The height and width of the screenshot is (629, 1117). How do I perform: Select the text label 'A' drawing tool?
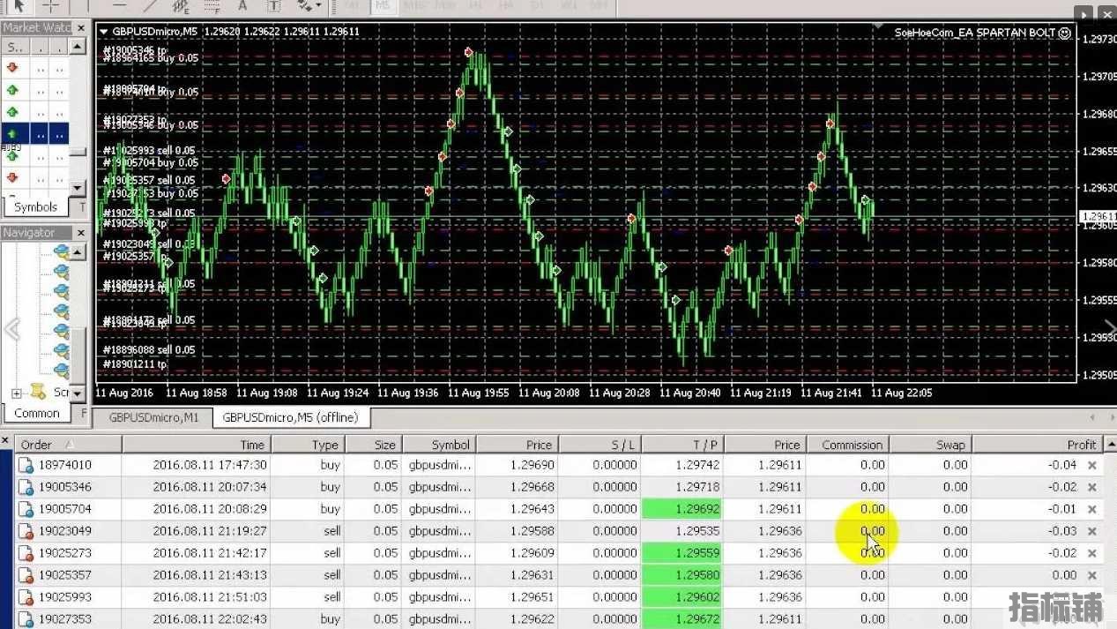pos(242,5)
